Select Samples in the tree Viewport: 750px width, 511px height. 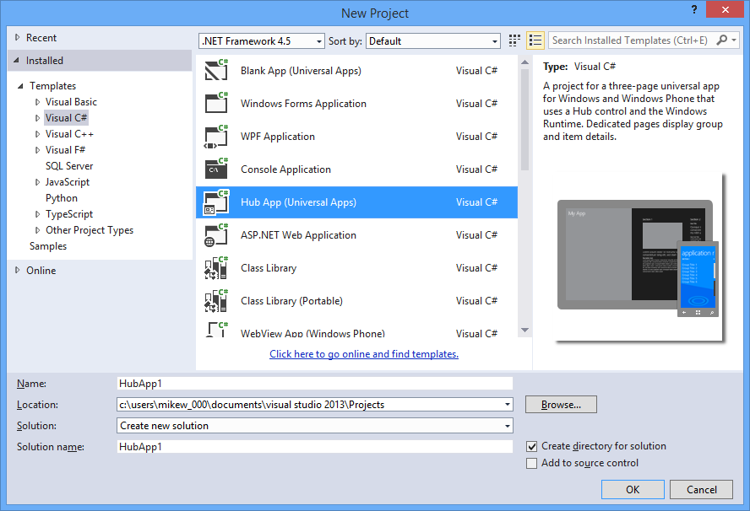coord(48,246)
